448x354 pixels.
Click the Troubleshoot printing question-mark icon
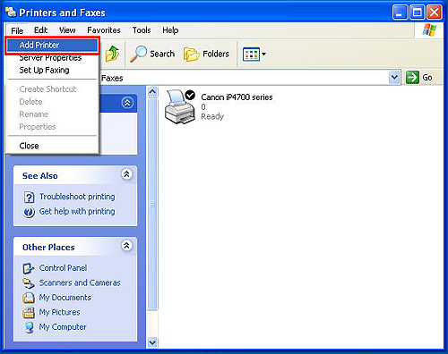[x=29, y=198]
